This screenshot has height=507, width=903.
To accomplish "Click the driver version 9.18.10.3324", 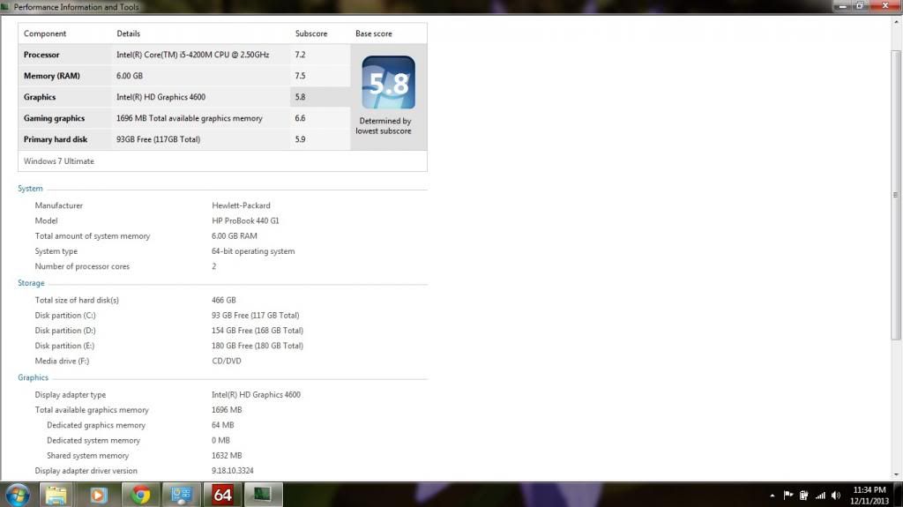I will pyautogui.click(x=233, y=471).
